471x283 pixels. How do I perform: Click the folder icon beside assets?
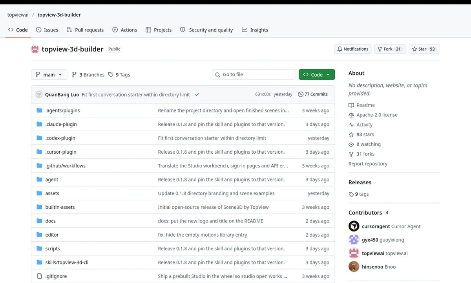(39, 193)
